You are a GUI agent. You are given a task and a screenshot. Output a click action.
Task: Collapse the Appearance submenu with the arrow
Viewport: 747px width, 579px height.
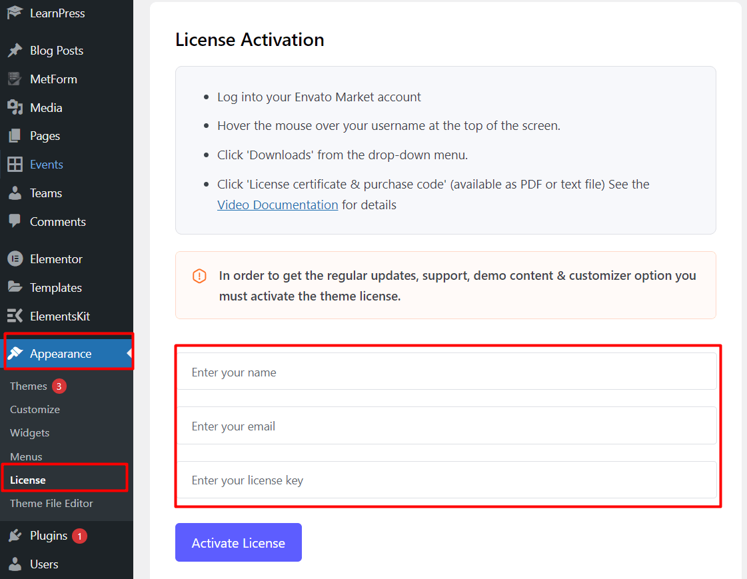[x=128, y=353]
